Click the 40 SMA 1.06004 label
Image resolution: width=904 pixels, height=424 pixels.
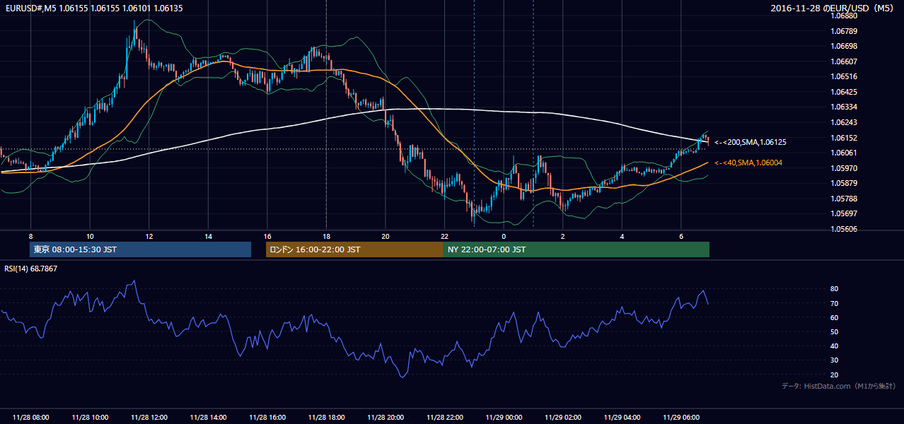click(750, 163)
